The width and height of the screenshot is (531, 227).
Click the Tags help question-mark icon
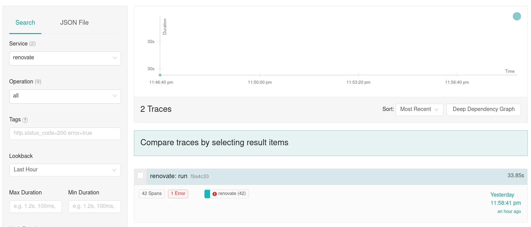tap(25, 120)
